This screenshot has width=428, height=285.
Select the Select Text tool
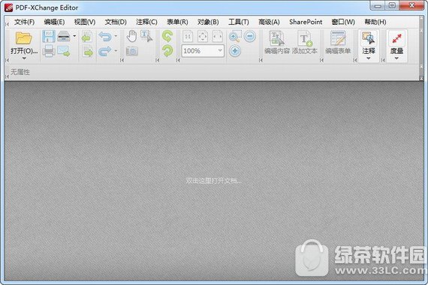[146, 36]
